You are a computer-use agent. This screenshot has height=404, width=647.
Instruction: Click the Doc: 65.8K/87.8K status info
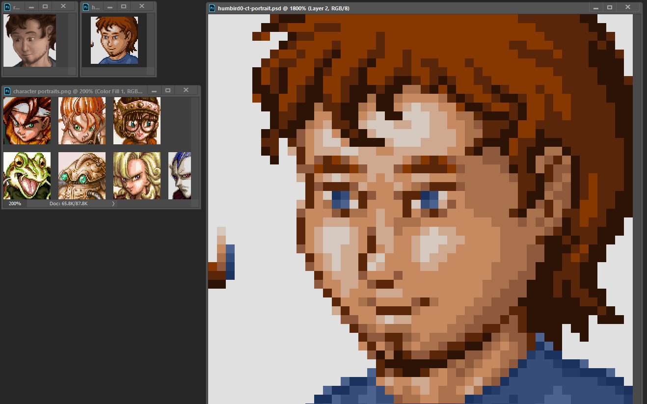point(68,203)
